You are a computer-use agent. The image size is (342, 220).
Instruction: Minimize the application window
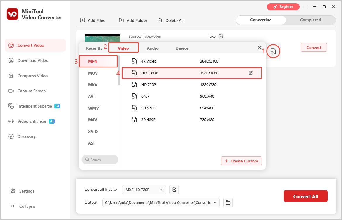[x=315, y=7]
